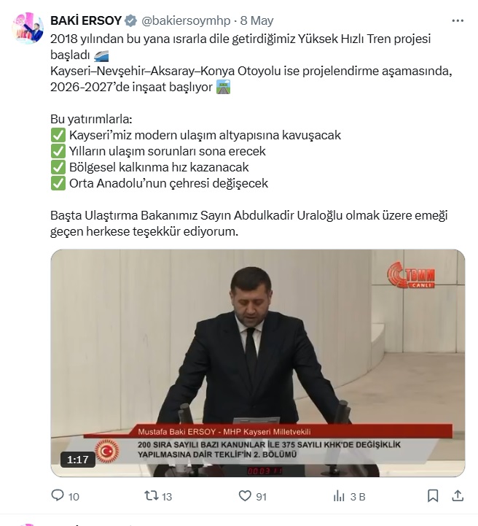Bookmark this tweet

(433, 496)
